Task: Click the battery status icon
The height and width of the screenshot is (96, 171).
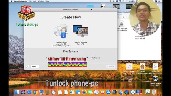Action: 133,1
